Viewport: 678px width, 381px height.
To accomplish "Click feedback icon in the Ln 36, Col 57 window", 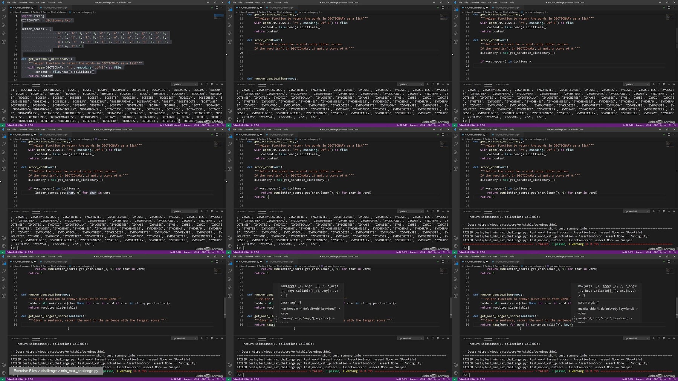I will [670, 379].
